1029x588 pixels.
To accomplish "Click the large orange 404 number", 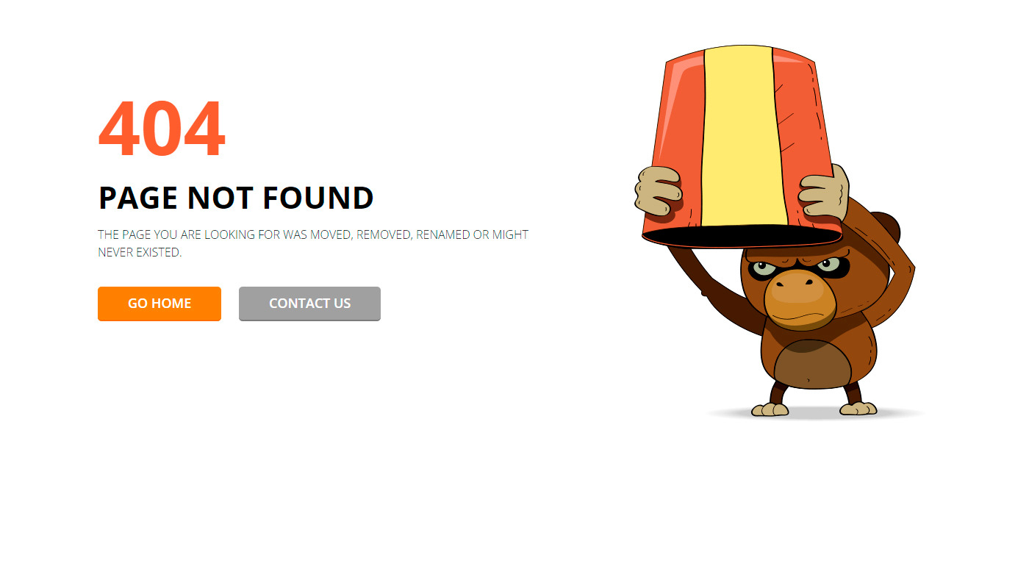I will tap(162, 129).
